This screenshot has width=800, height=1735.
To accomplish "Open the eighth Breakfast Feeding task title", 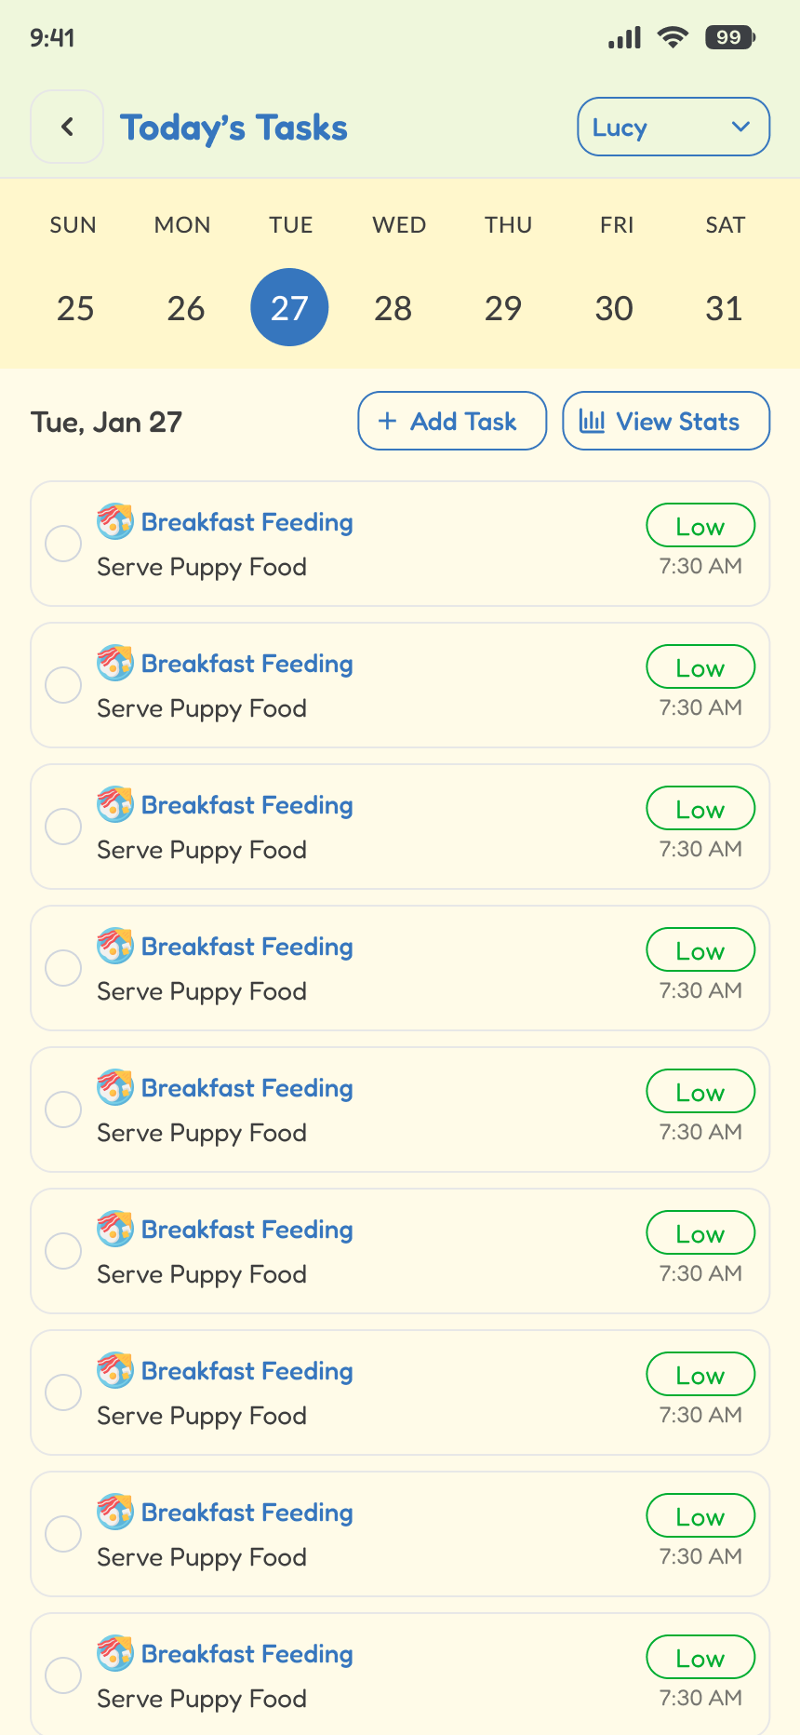I will pyautogui.click(x=247, y=1513).
